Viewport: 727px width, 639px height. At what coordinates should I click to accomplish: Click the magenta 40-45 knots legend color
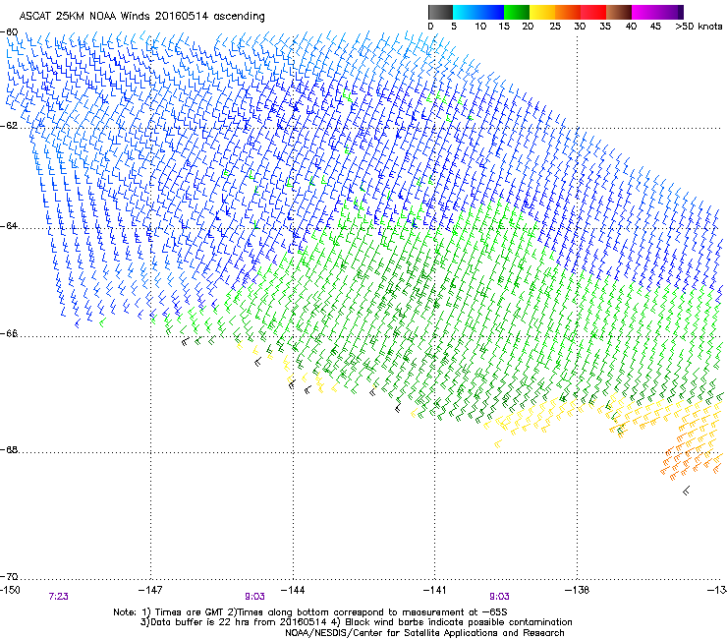point(644,12)
